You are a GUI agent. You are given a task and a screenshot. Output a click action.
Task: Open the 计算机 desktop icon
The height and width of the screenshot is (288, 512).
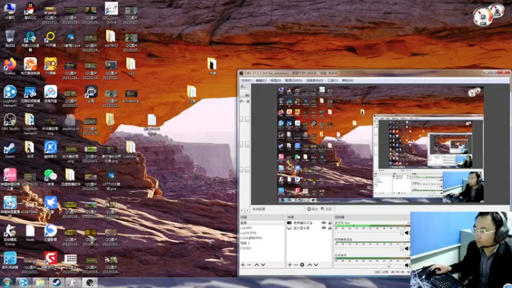click(10, 10)
